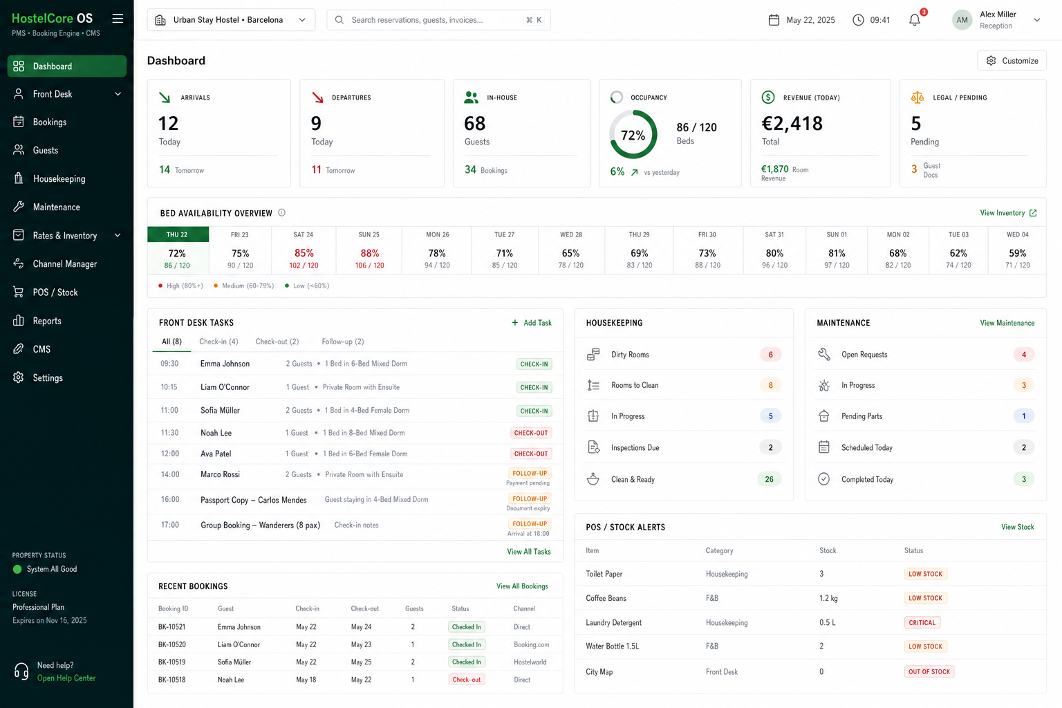Screen dimensions: 1062x708
Task: Click CHECK-IN button for Emma Johnson
Action: click(x=534, y=364)
